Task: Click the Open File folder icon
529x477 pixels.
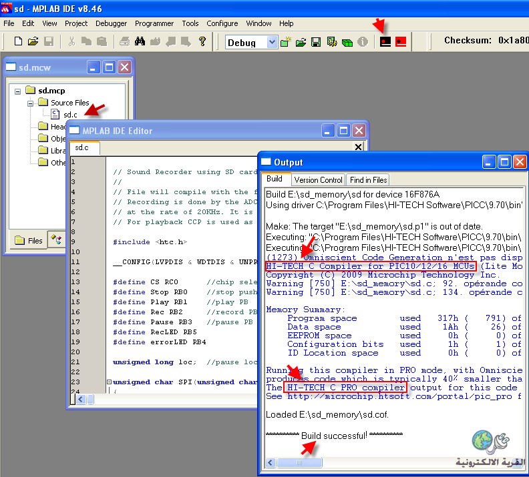Action: click(x=33, y=41)
